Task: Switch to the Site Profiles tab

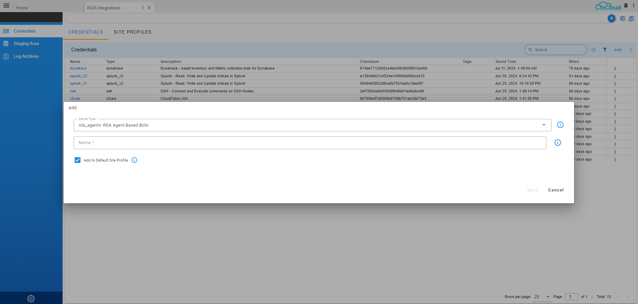Action: pos(133,32)
